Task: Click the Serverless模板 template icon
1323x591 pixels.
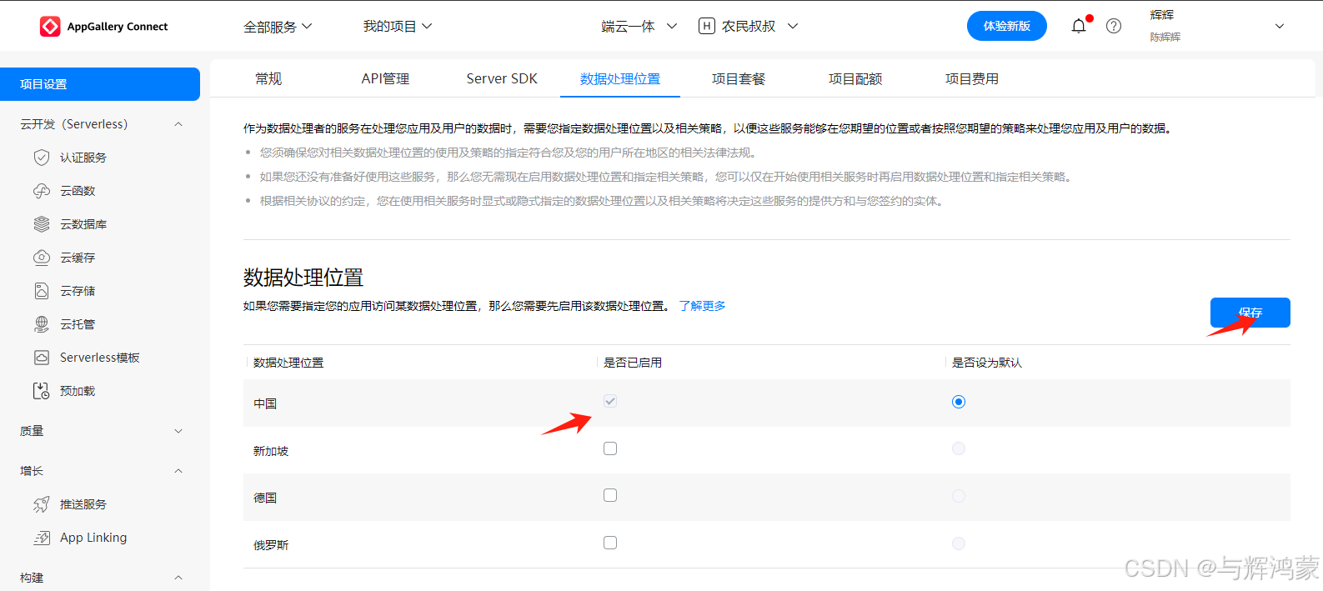Action: (42, 358)
